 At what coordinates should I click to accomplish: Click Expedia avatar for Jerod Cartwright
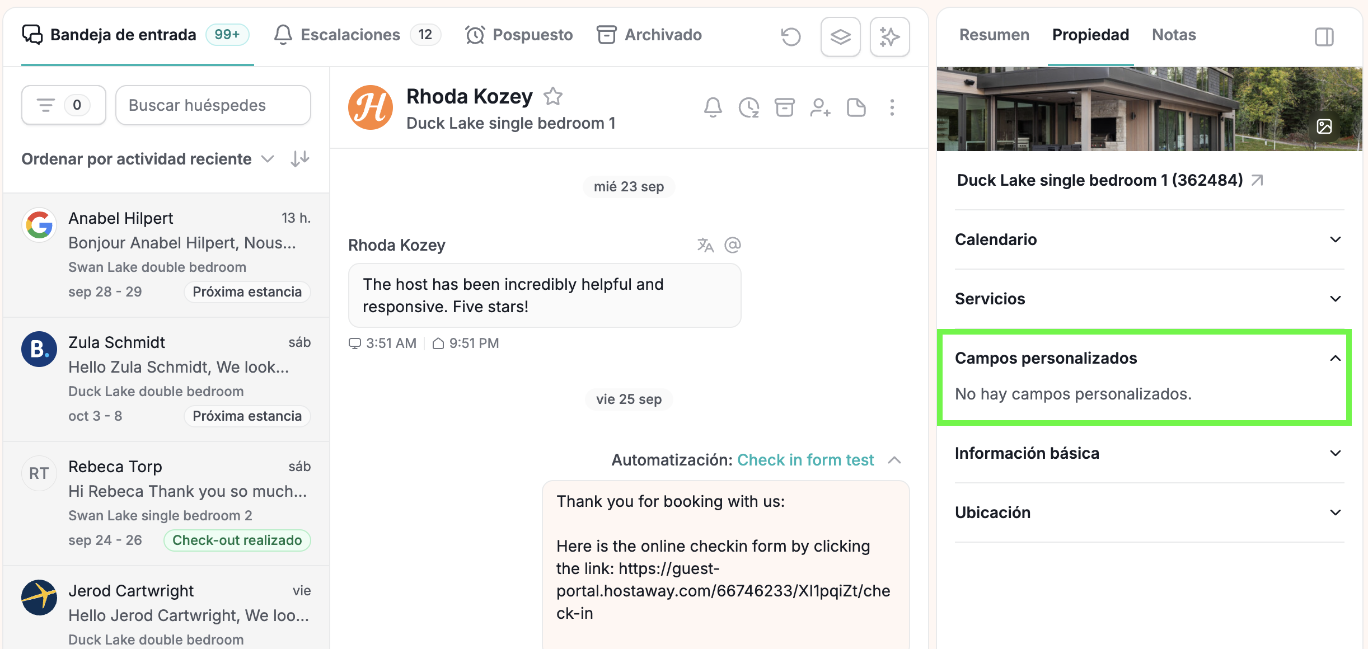pos(39,598)
